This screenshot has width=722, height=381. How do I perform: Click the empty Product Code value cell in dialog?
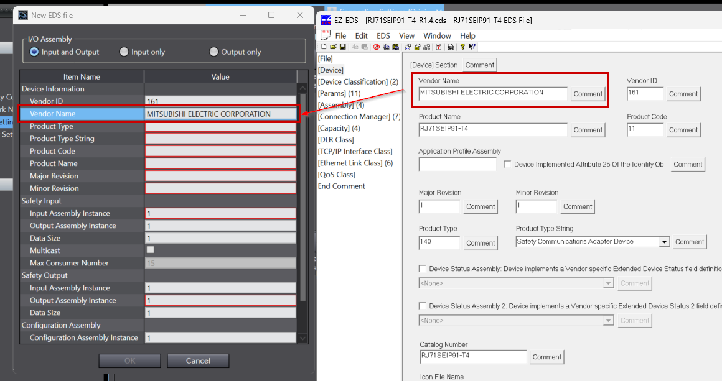coord(220,151)
